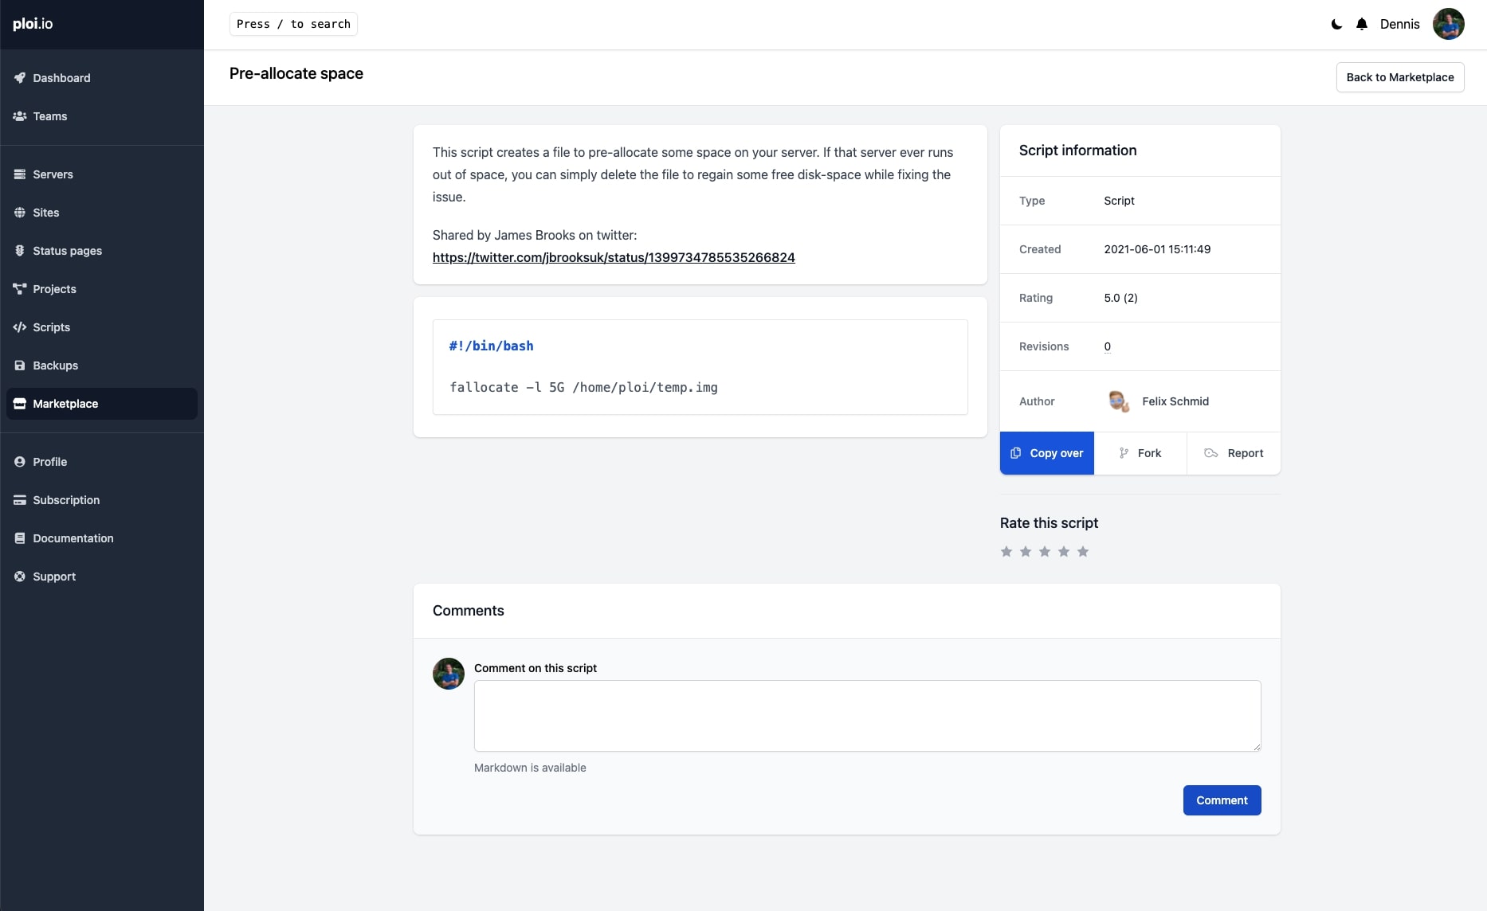Open the Documentation section

point(73,538)
